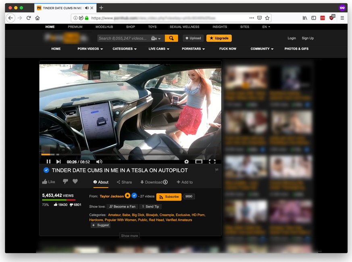Enter fullscreen on the video player
Viewport: 352px width, 262px height.
coord(212,161)
